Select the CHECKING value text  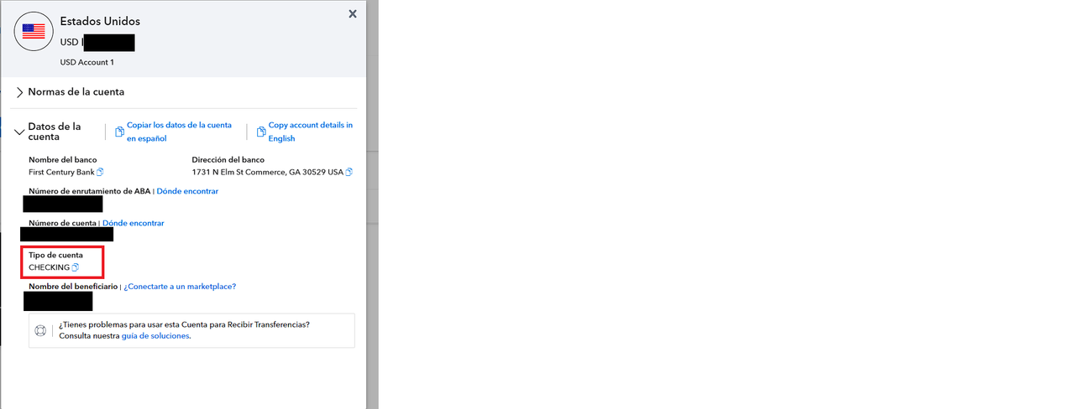[49, 267]
